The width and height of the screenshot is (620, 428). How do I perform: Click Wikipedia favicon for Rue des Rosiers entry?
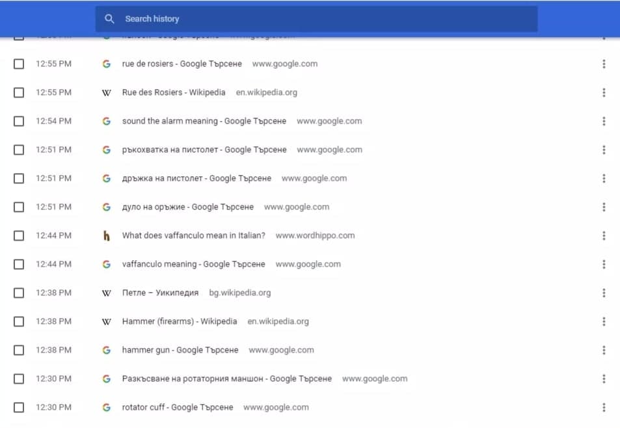[107, 92]
